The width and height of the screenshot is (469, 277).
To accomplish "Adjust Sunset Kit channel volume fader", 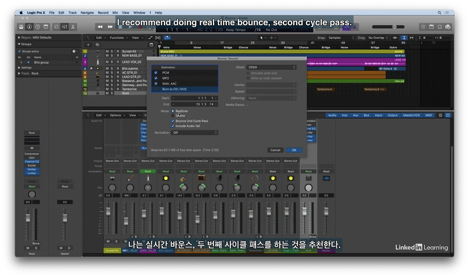I will click(108, 211).
